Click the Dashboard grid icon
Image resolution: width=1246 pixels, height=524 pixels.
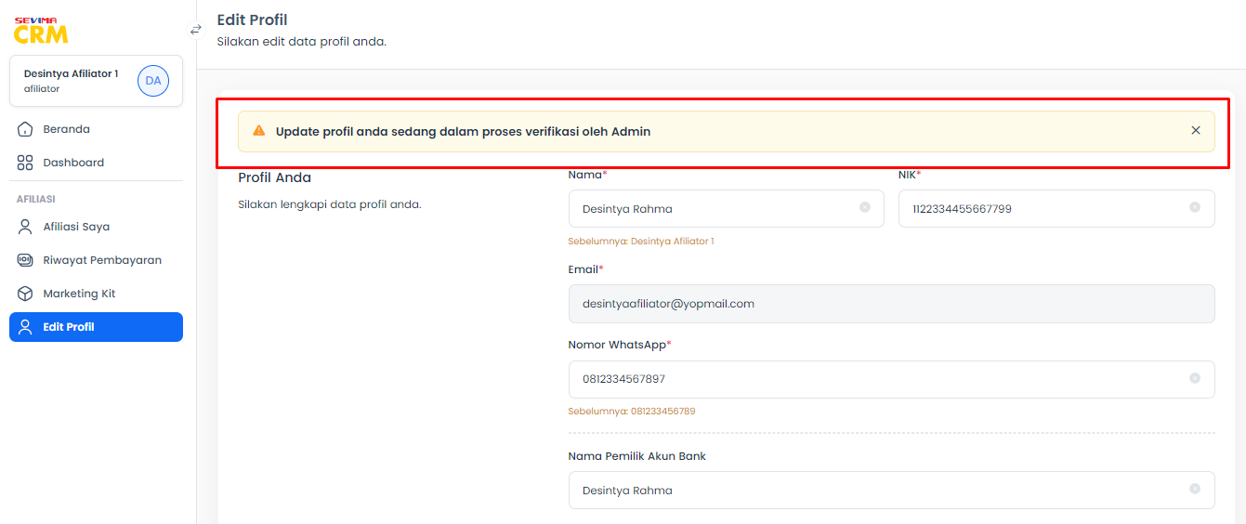25,163
